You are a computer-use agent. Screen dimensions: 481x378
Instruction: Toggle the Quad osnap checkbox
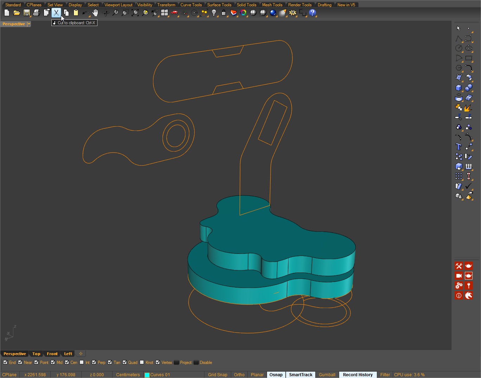pos(125,362)
